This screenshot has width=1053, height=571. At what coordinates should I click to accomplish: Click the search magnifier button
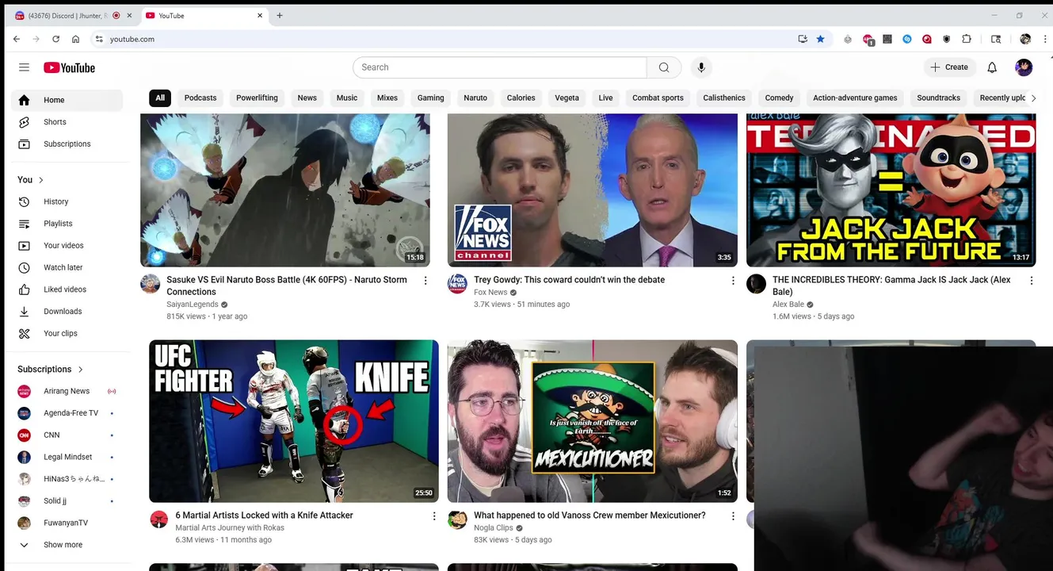(664, 67)
